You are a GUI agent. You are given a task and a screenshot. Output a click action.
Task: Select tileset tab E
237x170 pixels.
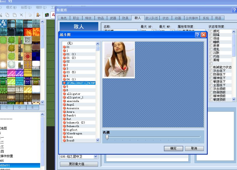(x=32, y=107)
